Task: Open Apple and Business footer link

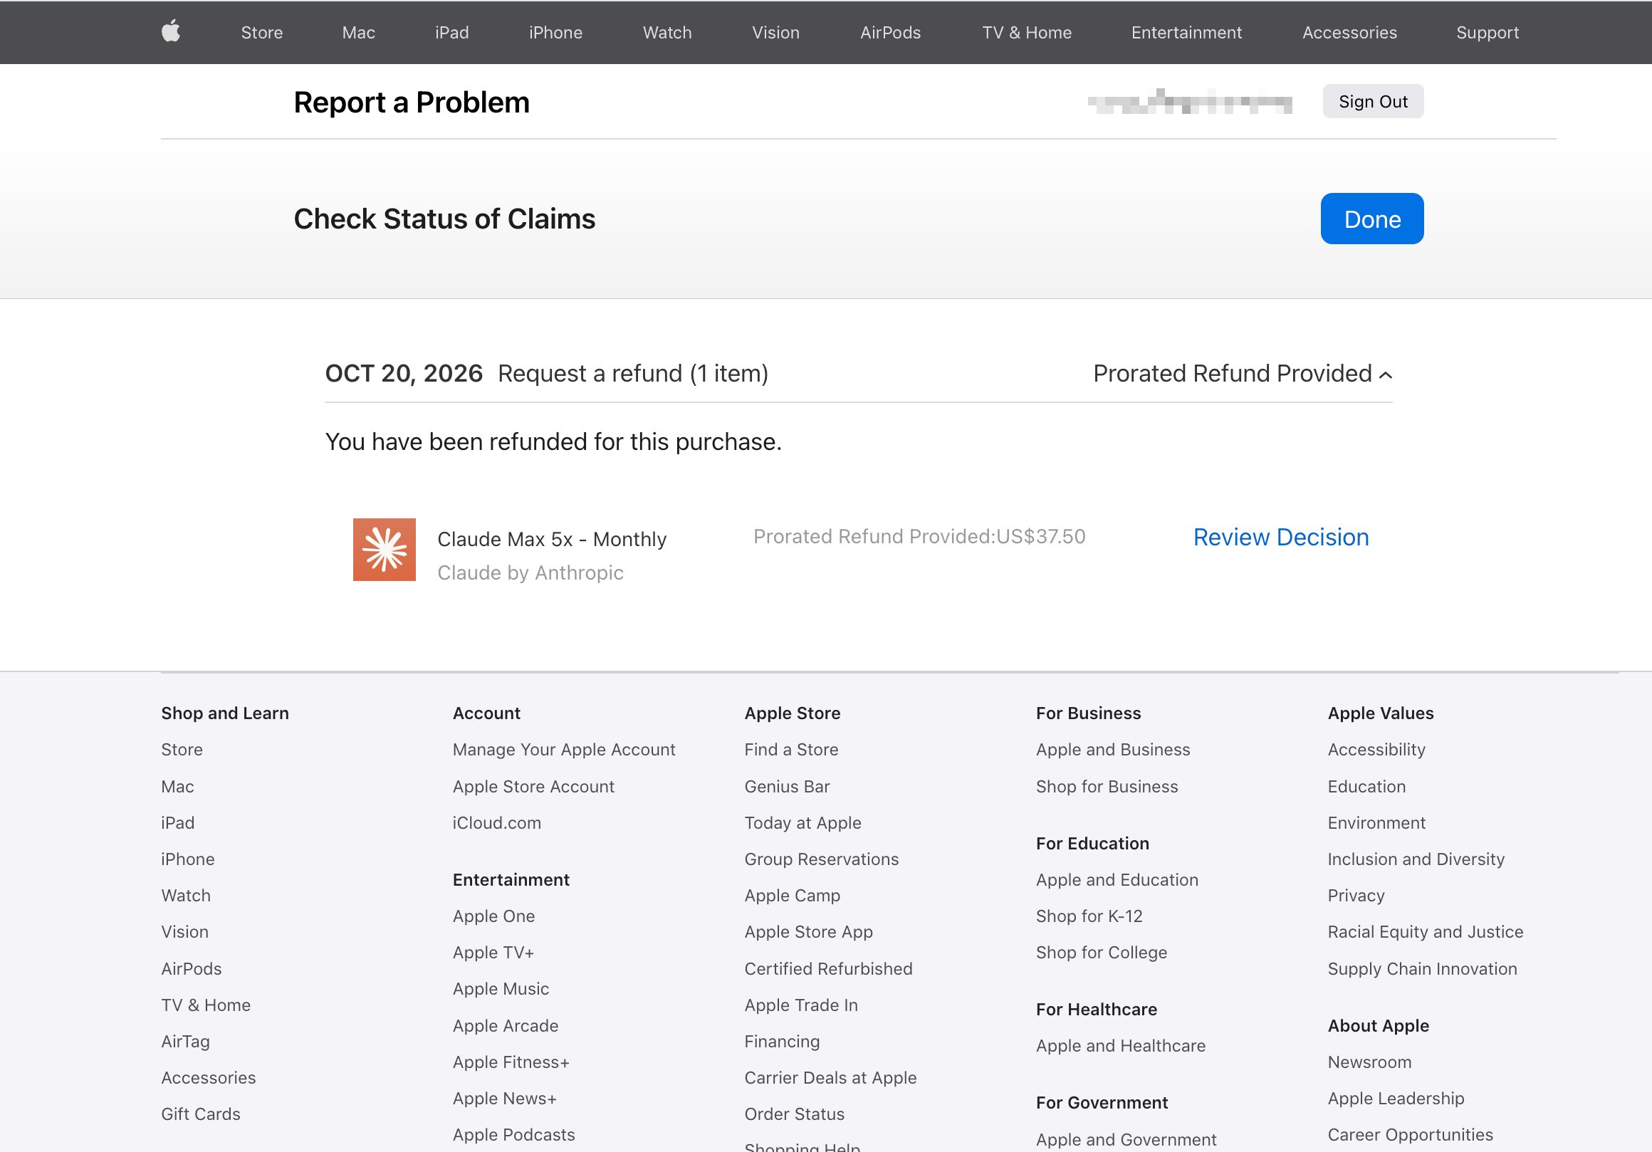Action: tap(1113, 750)
